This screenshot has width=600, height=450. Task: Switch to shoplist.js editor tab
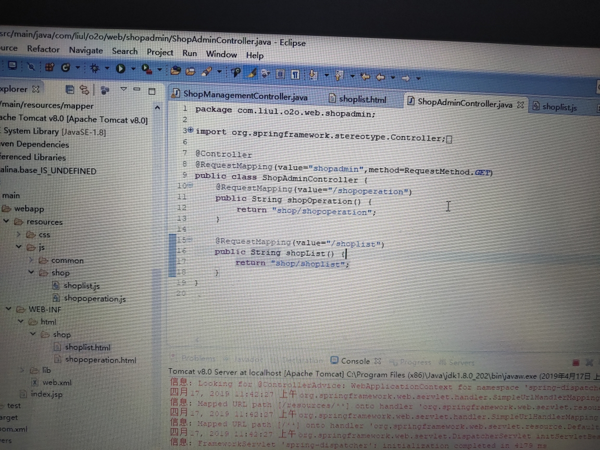coord(555,107)
